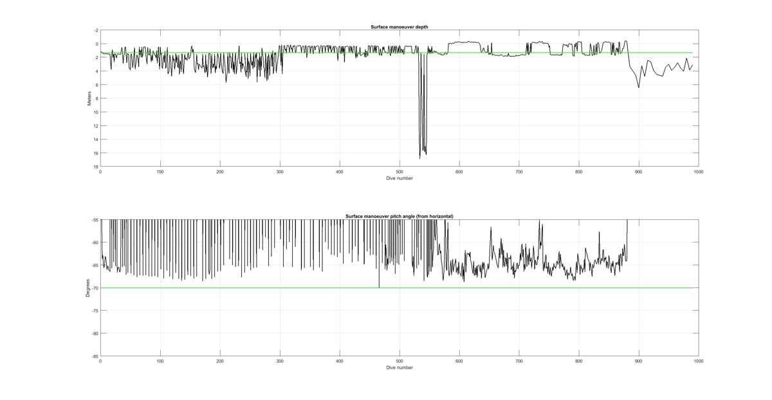Pick the "-80" tick on the Degrees axis

[x=95, y=333]
